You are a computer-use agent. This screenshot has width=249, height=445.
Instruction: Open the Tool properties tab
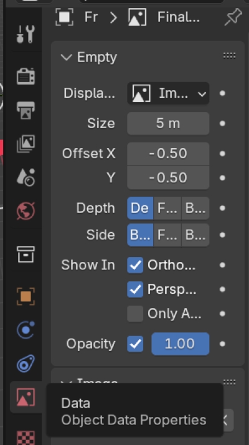(26, 34)
